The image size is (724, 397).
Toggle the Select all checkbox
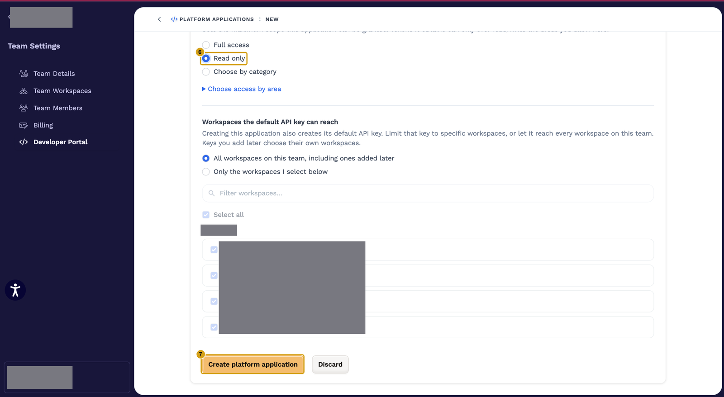[206, 215]
